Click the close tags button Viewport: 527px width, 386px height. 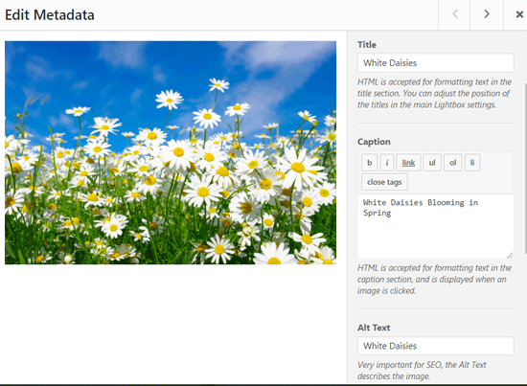pos(384,182)
